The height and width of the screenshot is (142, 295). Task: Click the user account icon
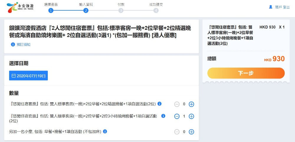click(x=271, y=7)
